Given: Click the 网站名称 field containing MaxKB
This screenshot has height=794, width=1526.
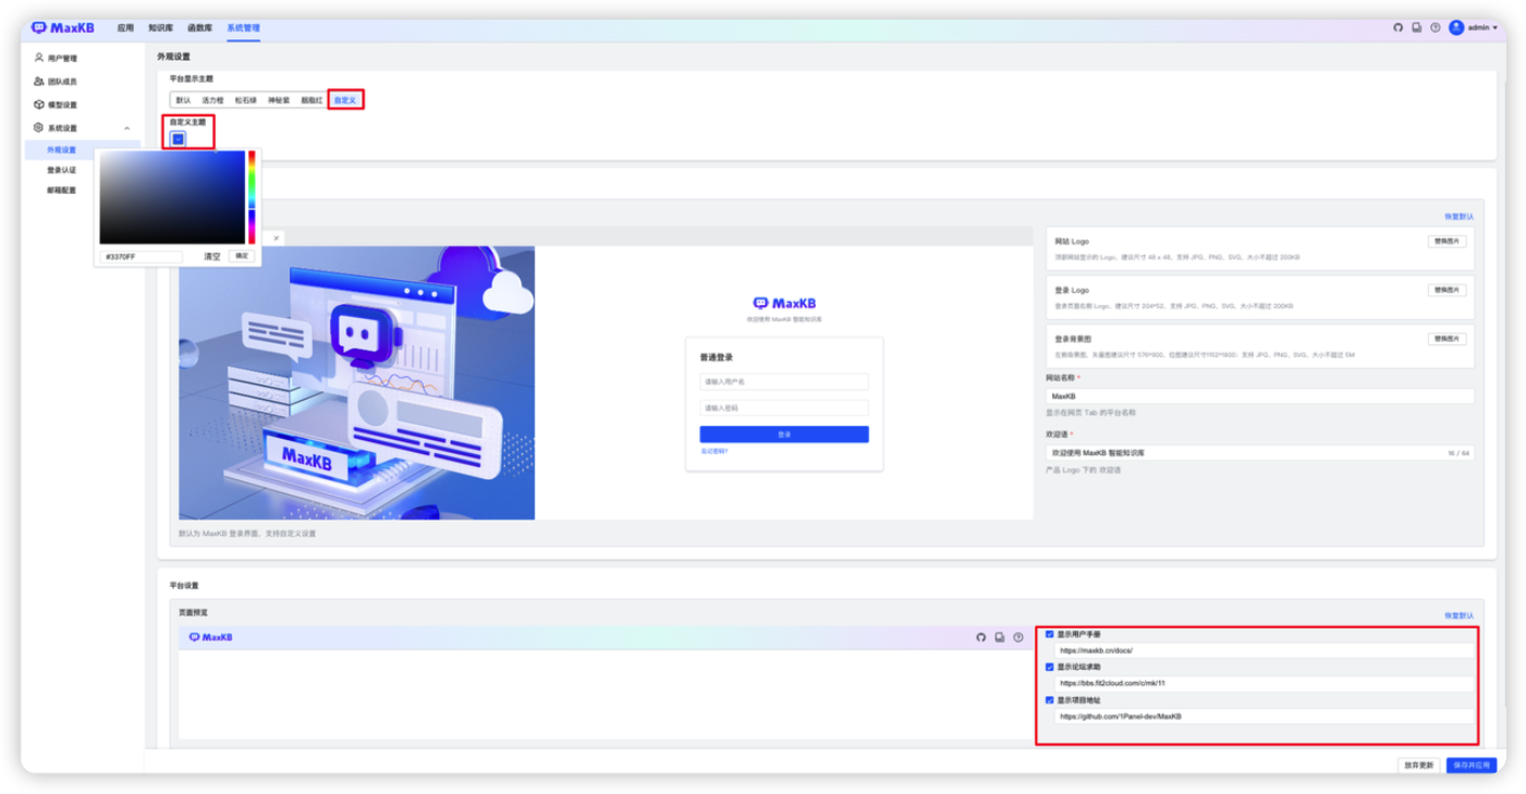Looking at the screenshot, I should coord(1260,396).
